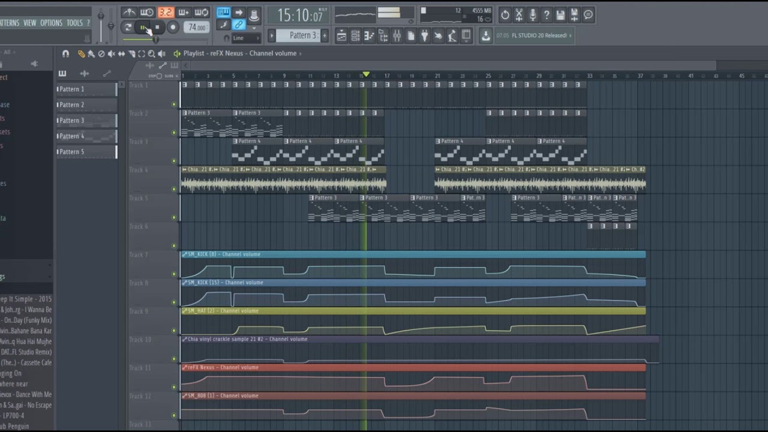Toggle the metronome button
This screenshot has height=432, width=768.
[x=130, y=13]
